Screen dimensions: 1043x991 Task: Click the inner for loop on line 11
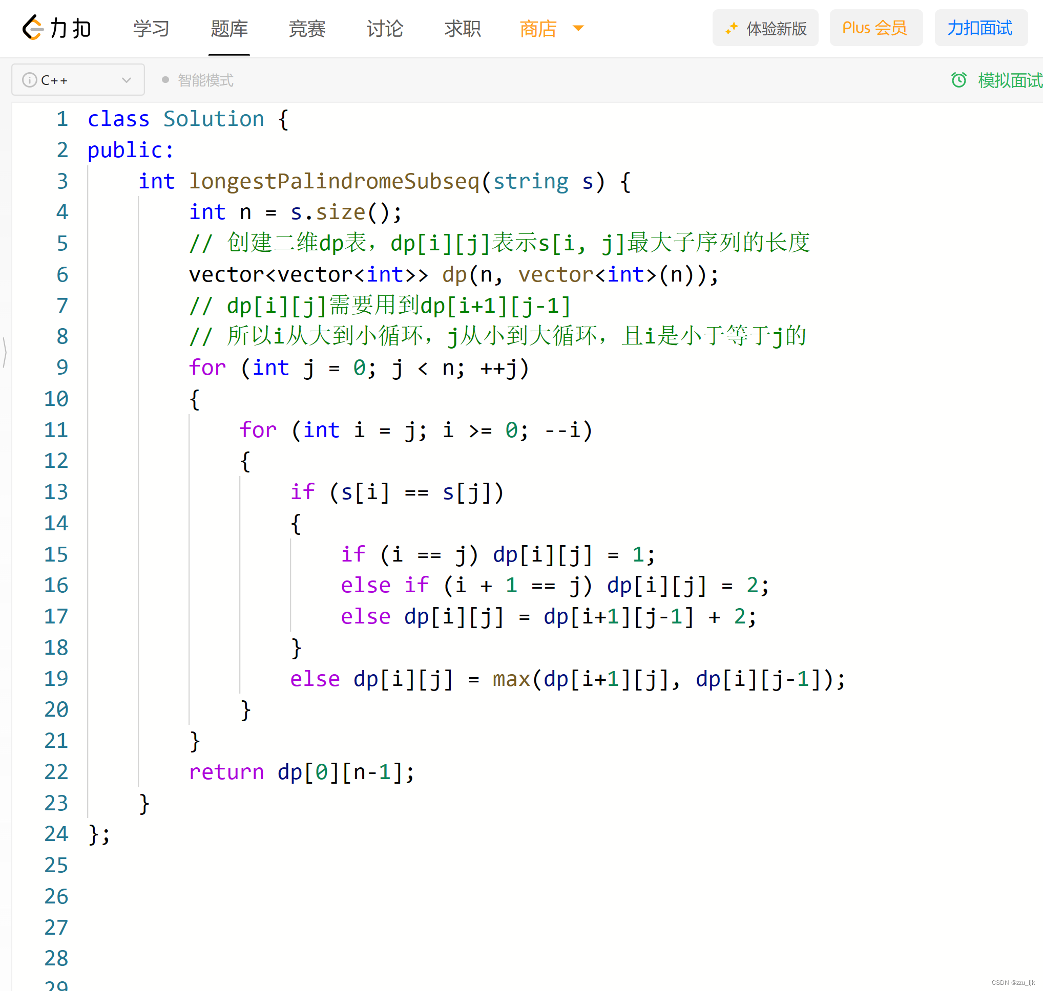coord(416,430)
